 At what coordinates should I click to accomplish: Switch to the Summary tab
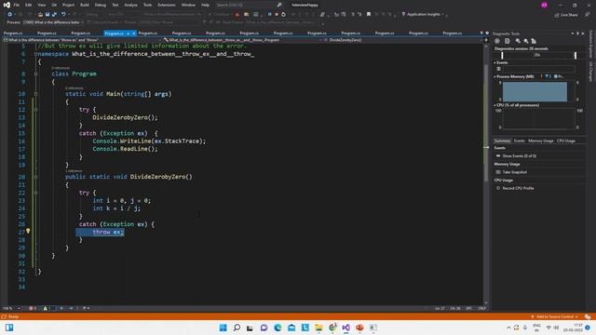coord(502,141)
